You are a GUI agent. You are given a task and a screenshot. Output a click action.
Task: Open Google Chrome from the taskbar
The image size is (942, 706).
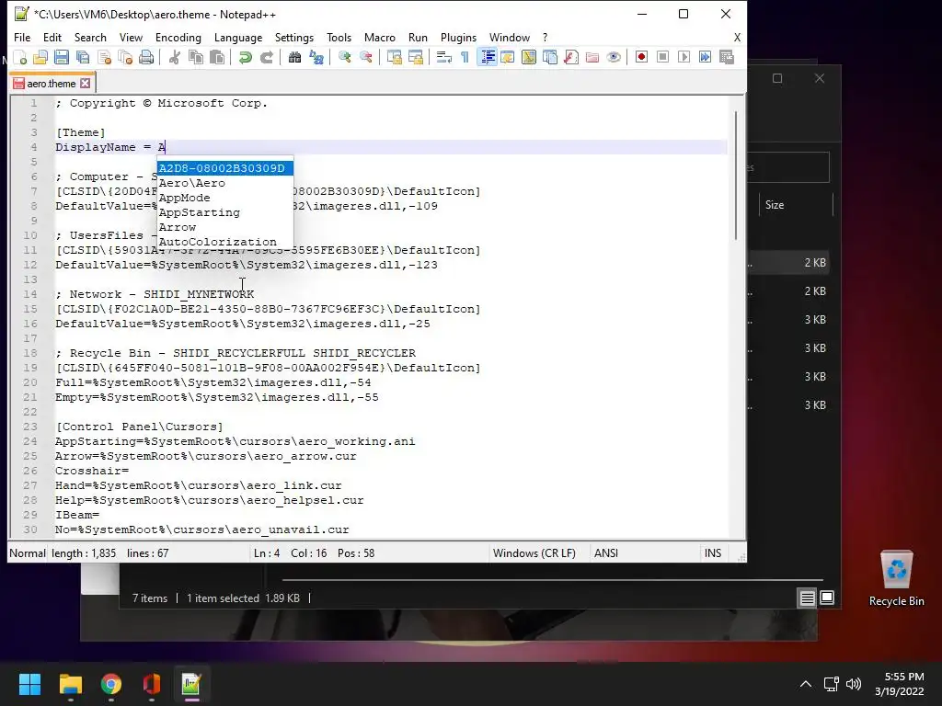pyautogui.click(x=111, y=684)
